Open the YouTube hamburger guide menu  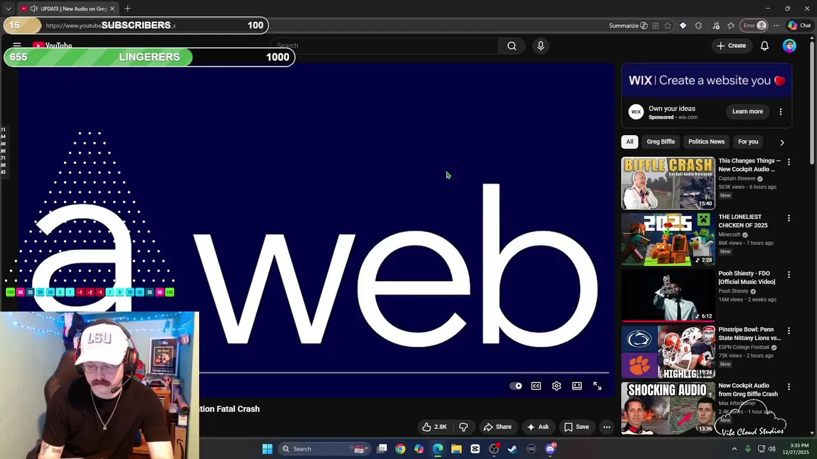(x=17, y=46)
